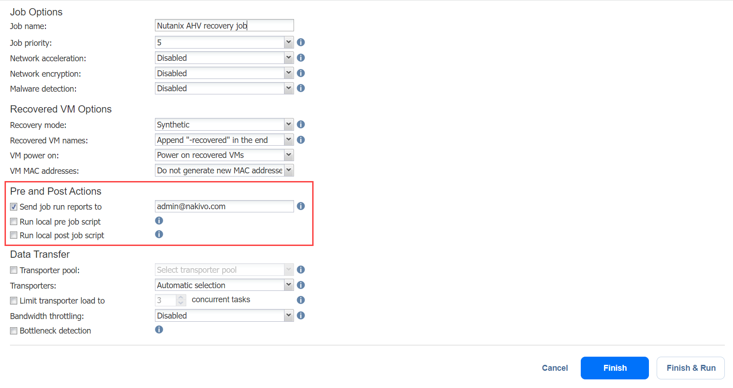Expand the Network acceleration dropdown

(x=224, y=58)
